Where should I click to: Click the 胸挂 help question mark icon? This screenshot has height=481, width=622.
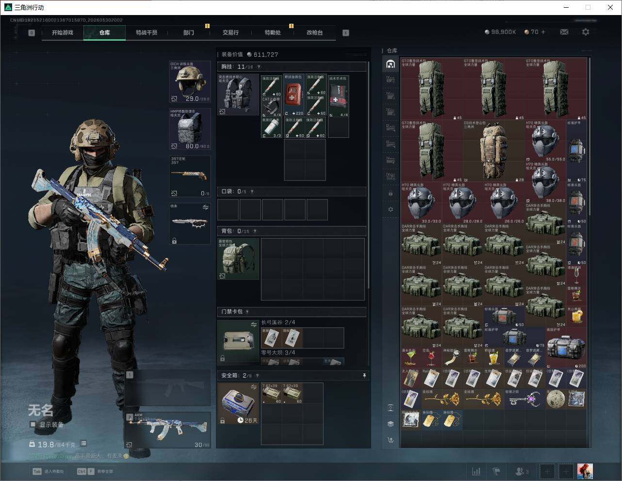click(x=259, y=67)
